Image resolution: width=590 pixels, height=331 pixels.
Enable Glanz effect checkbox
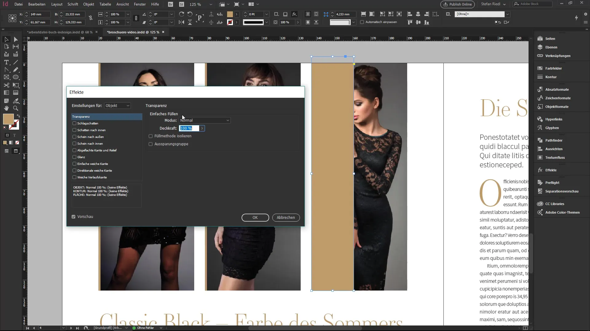tap(74, 157)
